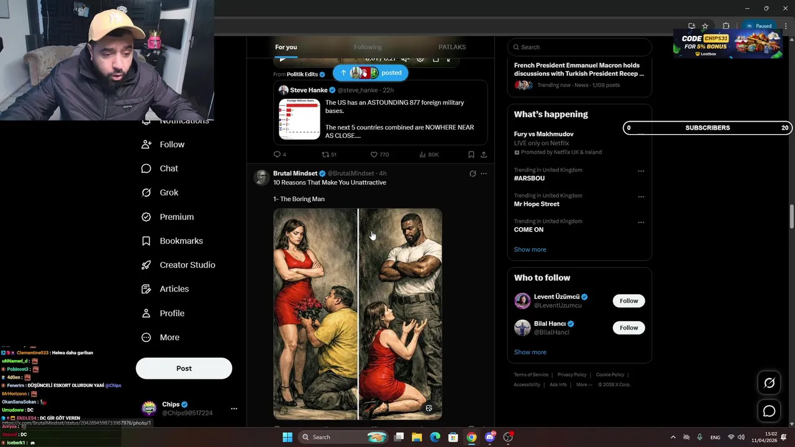Click the page vertical scrollbar thumb
795x447 pixels.
(792, 216)
